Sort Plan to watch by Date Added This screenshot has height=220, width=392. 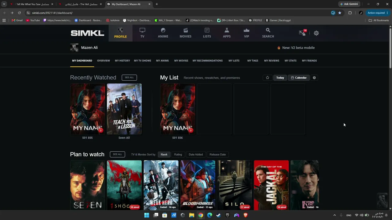click(196, 154)
